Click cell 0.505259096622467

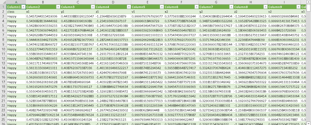point(181,119)
